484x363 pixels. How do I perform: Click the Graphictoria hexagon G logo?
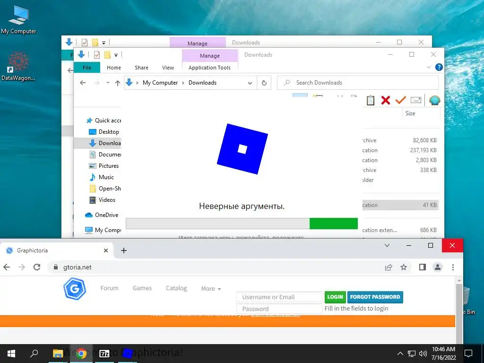coord(75,289)
